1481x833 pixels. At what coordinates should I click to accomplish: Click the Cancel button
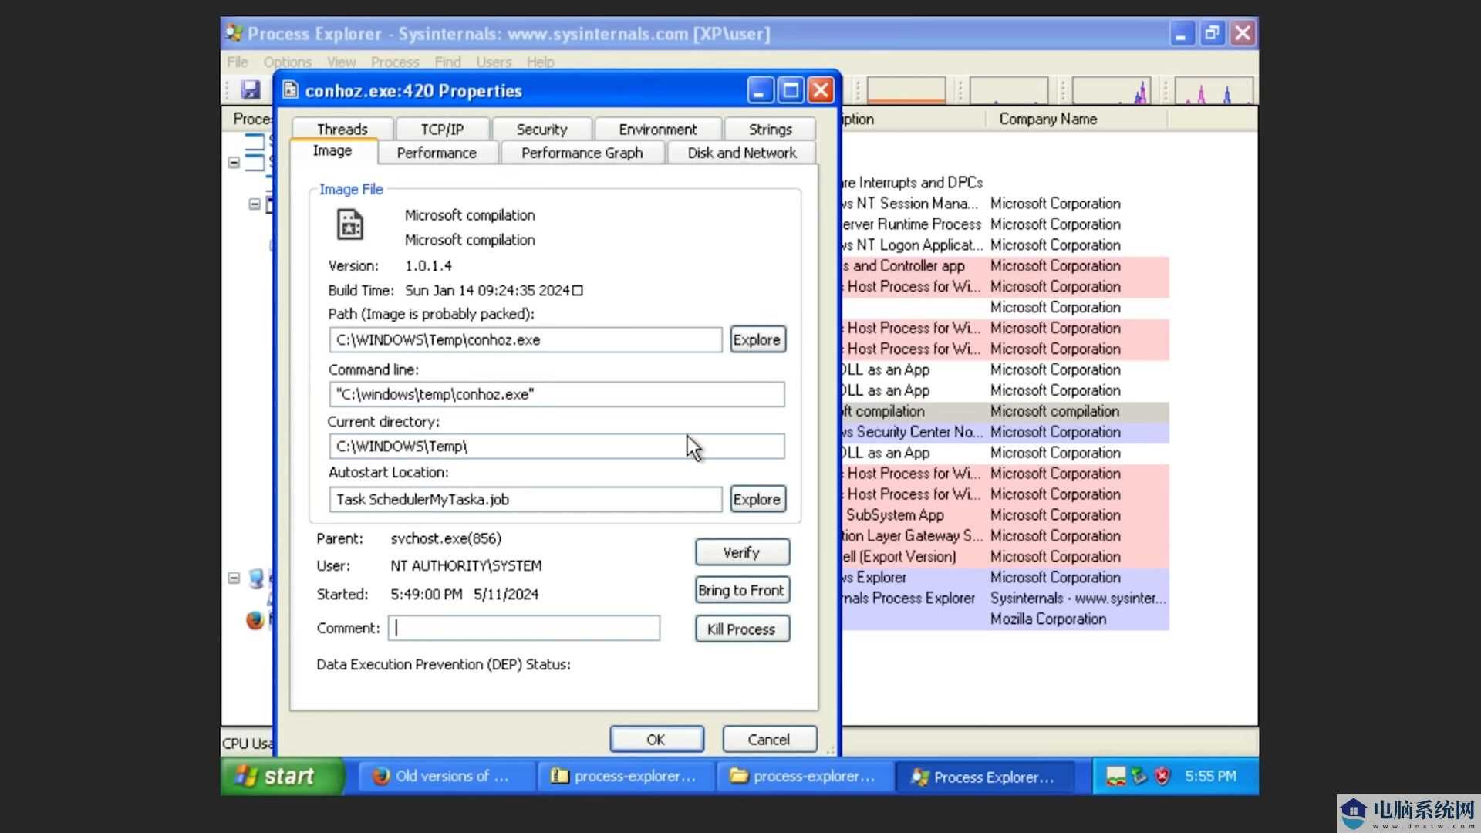click(768, 739)
